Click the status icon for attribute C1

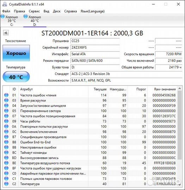tap(6, 178)
